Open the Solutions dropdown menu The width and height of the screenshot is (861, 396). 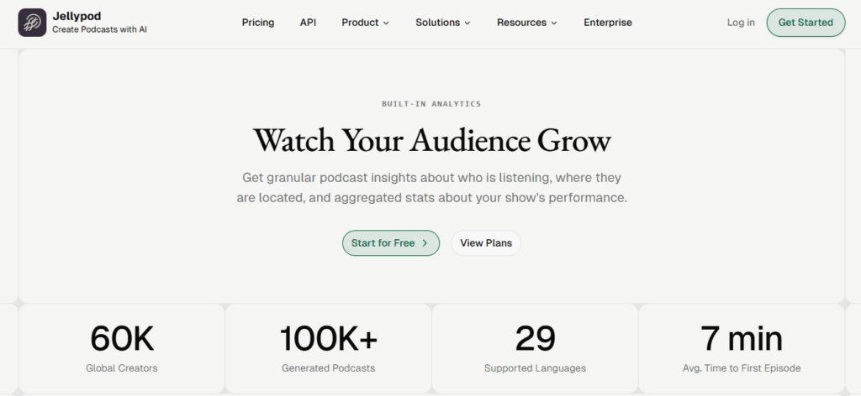(x=442, y=23)
